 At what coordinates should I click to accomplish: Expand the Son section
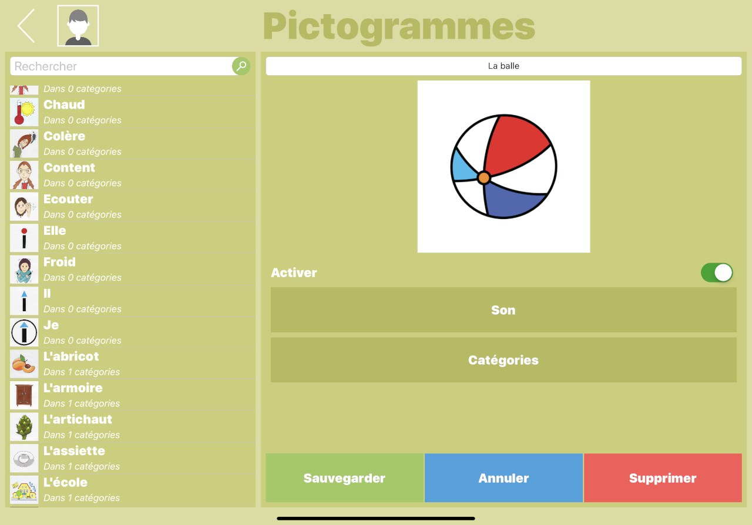click(x=503, y=310)
